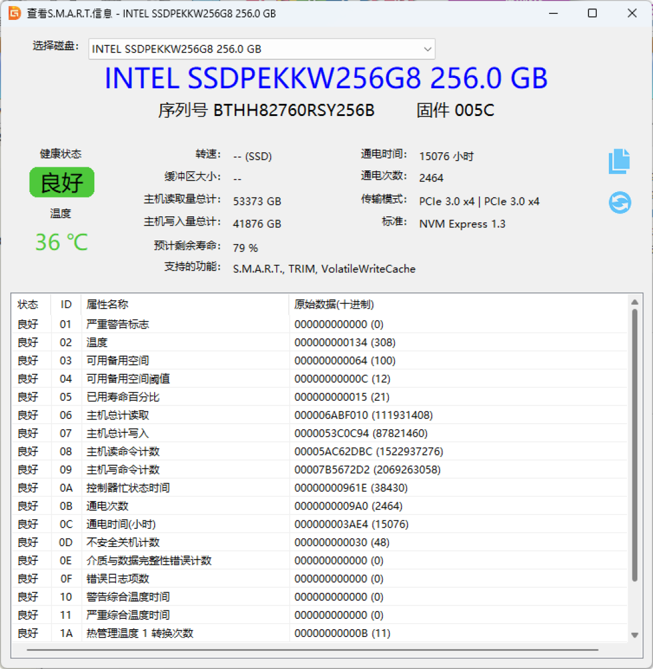
Task: Select the 热管理温度 1 转换次数 row
Action: point(319,633)
